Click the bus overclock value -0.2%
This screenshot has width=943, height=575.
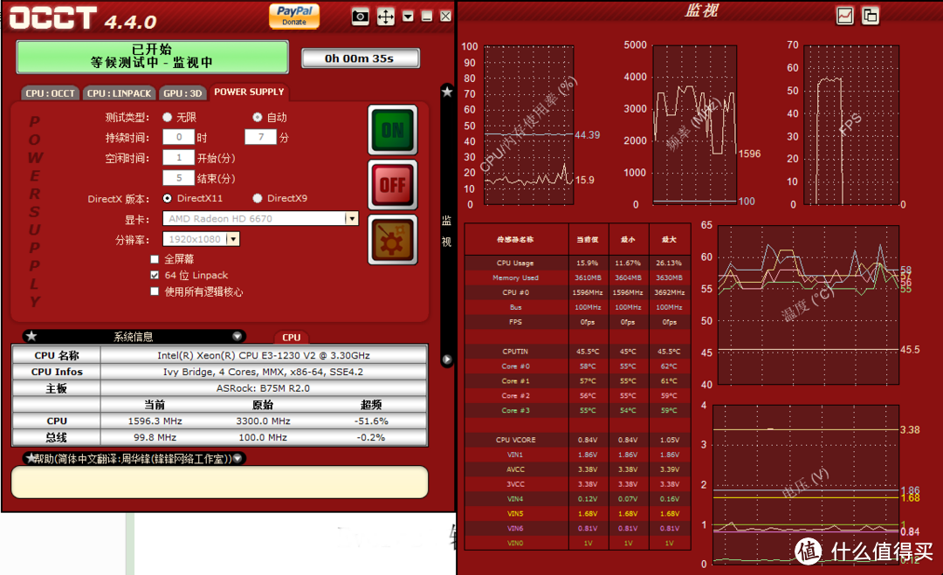tap(370, 437)
